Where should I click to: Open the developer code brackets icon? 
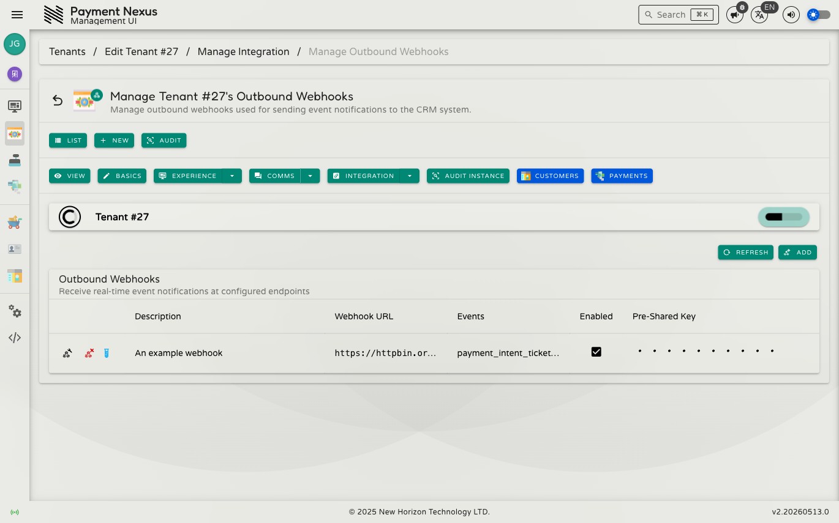pyautogui.click(x=15, y=338)
